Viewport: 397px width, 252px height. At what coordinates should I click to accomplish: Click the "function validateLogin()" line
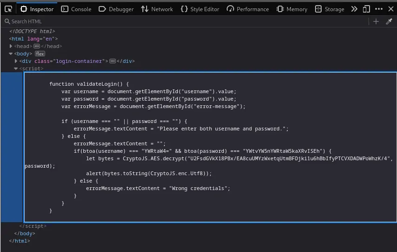pyautogui.click(x=89, y=84)
